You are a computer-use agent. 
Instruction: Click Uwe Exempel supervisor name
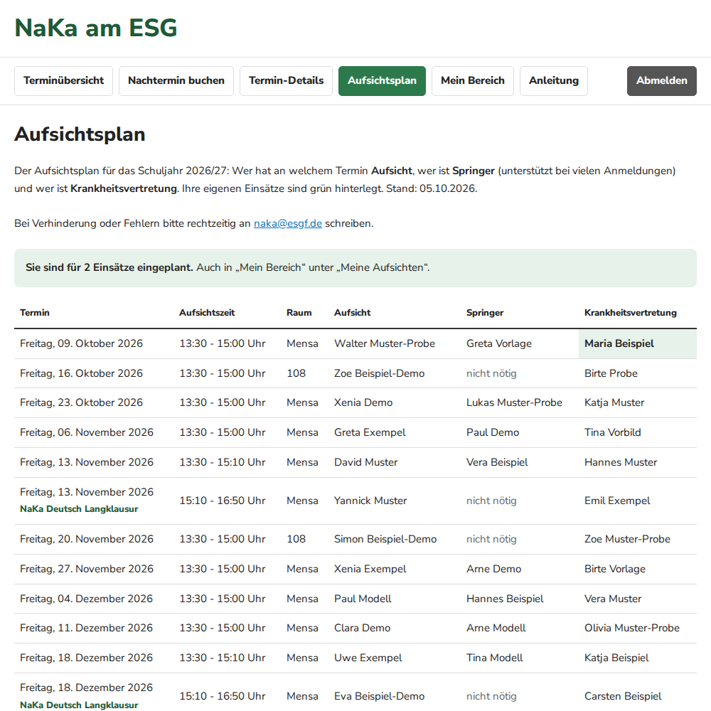point(368,658)
